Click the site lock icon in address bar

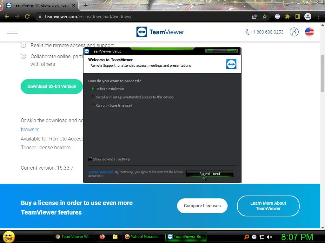click(40, 16)
